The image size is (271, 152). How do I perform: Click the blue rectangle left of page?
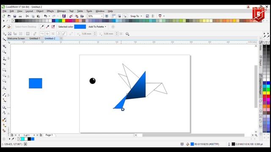coord(36,83)
